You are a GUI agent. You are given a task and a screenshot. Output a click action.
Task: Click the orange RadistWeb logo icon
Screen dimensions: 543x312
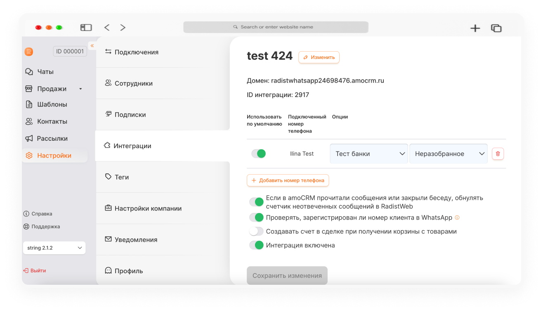click(28, 52)
